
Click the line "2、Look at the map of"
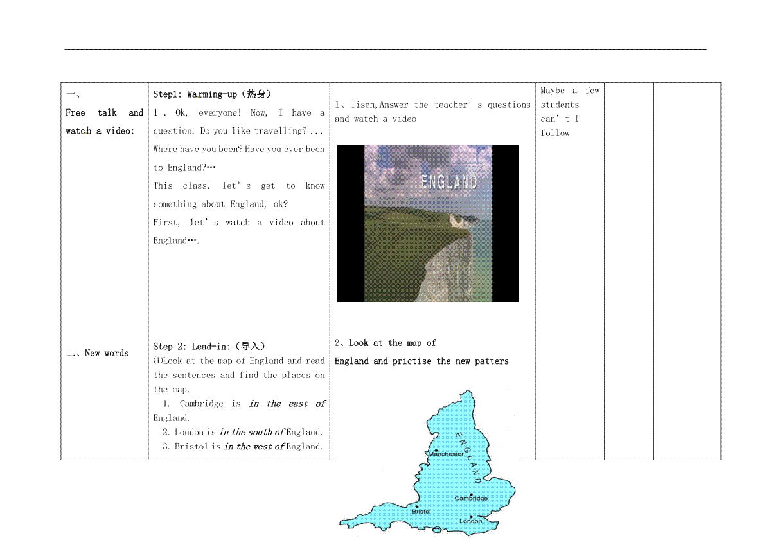tap(385, 343)
